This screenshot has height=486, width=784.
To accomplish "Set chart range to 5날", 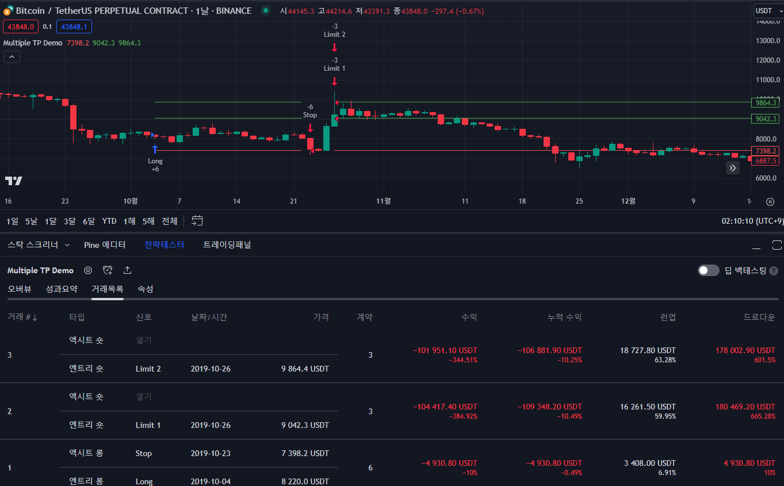I will (x=32, y=221).
